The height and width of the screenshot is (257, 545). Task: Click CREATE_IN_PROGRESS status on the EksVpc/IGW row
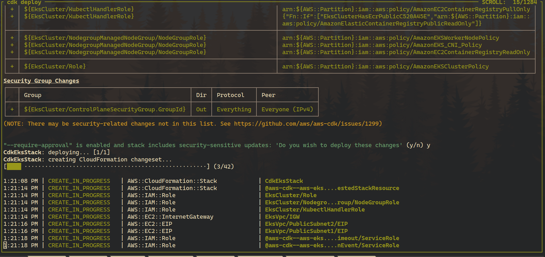click(79, 217)
